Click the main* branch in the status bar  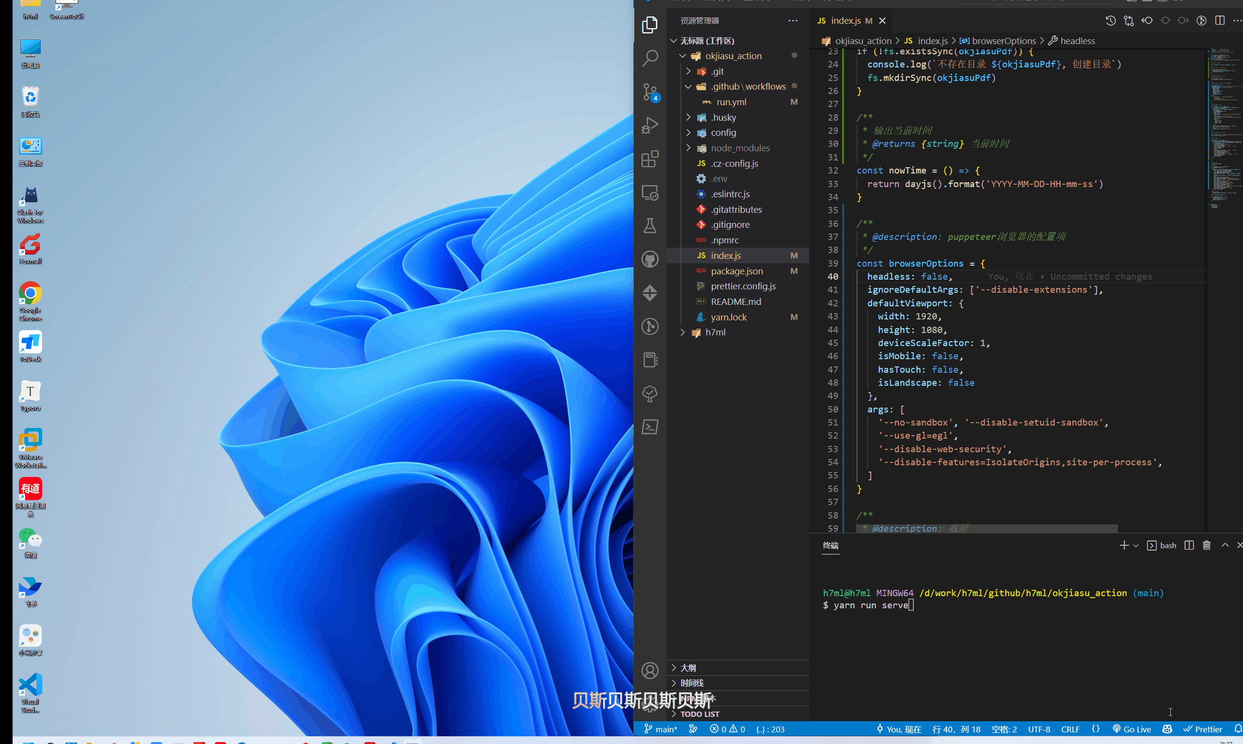point(661,729)
